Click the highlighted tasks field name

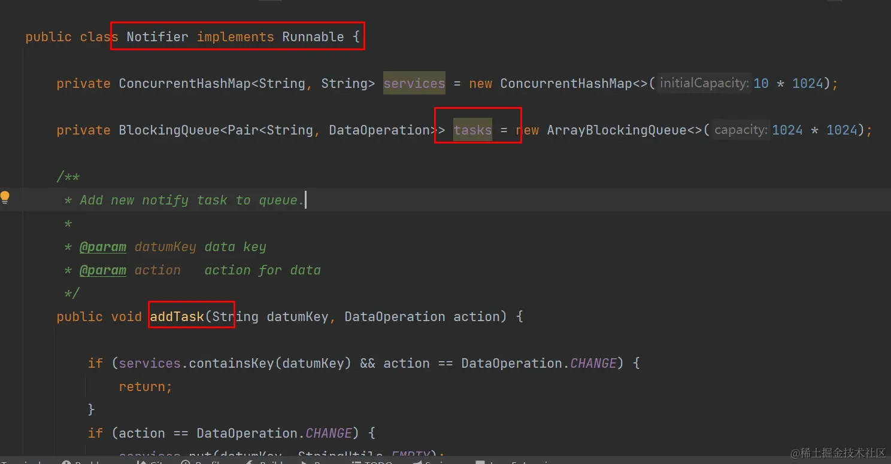click(472, 130)
